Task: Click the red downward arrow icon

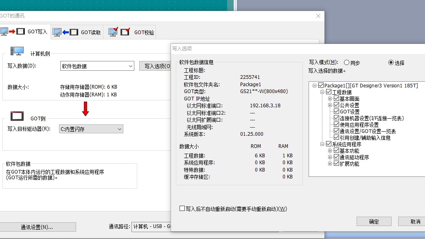Action: [85, 109]
